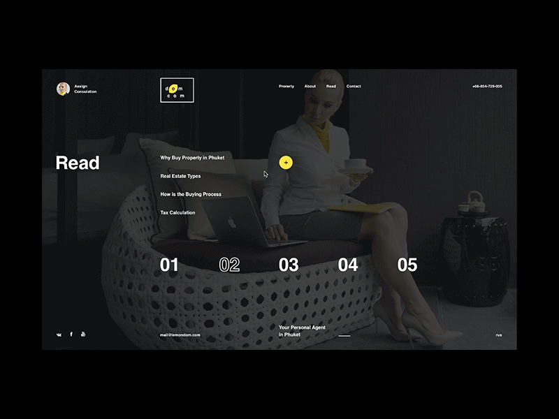Open the Property menu item

pyautogui.click(x=286, y=86)
